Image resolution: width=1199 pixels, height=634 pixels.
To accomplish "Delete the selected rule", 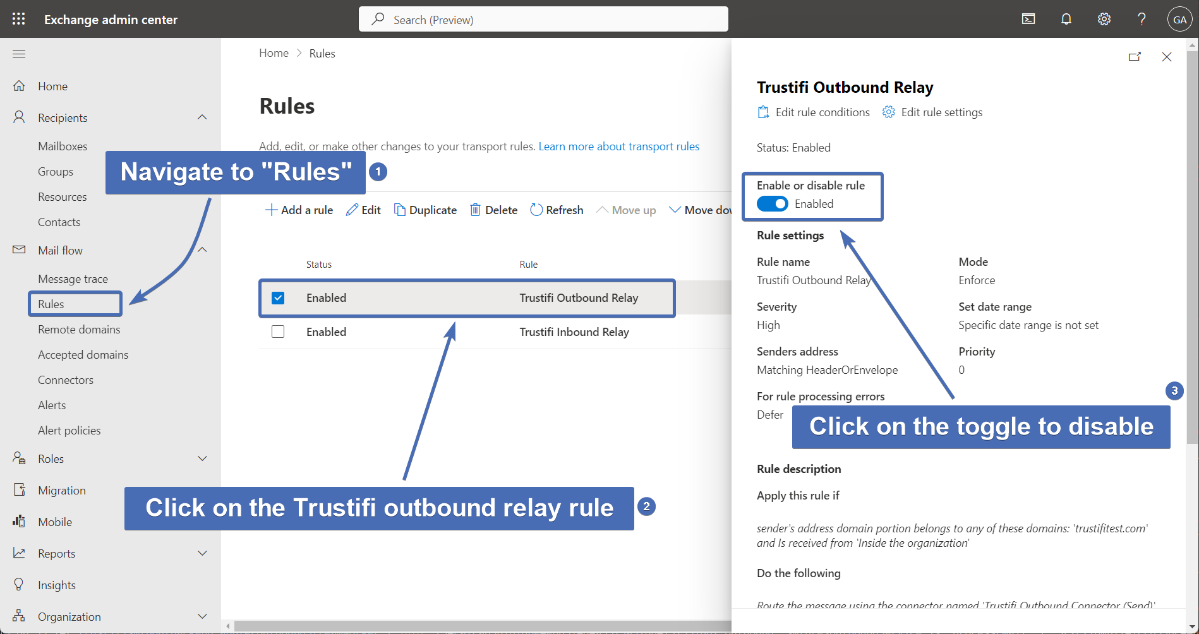I will coord(493,210).
